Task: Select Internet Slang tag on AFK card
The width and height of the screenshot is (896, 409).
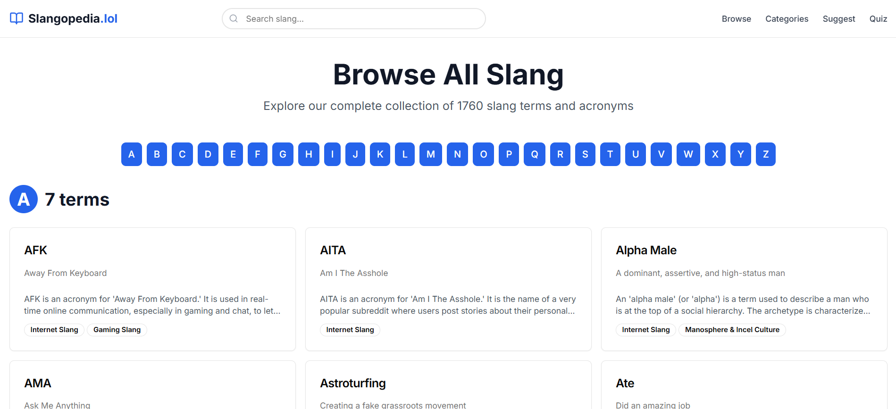Action: click(x=54, y=330)
